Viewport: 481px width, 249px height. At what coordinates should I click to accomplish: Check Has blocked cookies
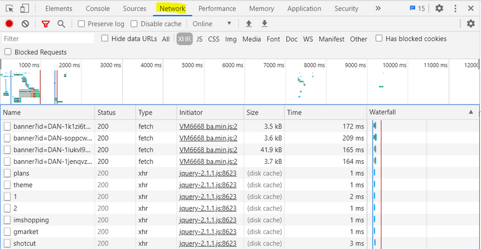[379, 39]
